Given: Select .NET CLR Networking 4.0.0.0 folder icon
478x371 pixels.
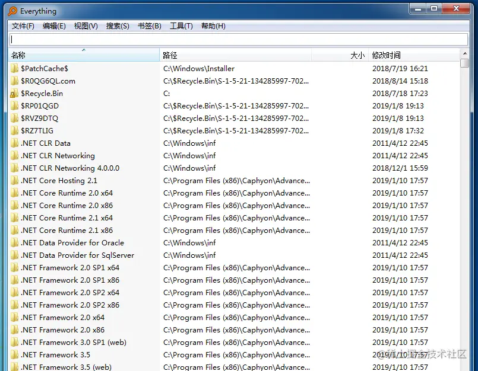Looking at the screenshot, I should pos(14,168).
